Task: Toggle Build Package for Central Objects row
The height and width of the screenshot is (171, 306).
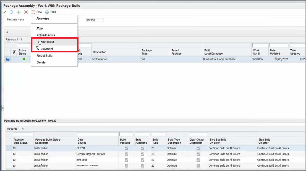Action: tap(126, 154)
